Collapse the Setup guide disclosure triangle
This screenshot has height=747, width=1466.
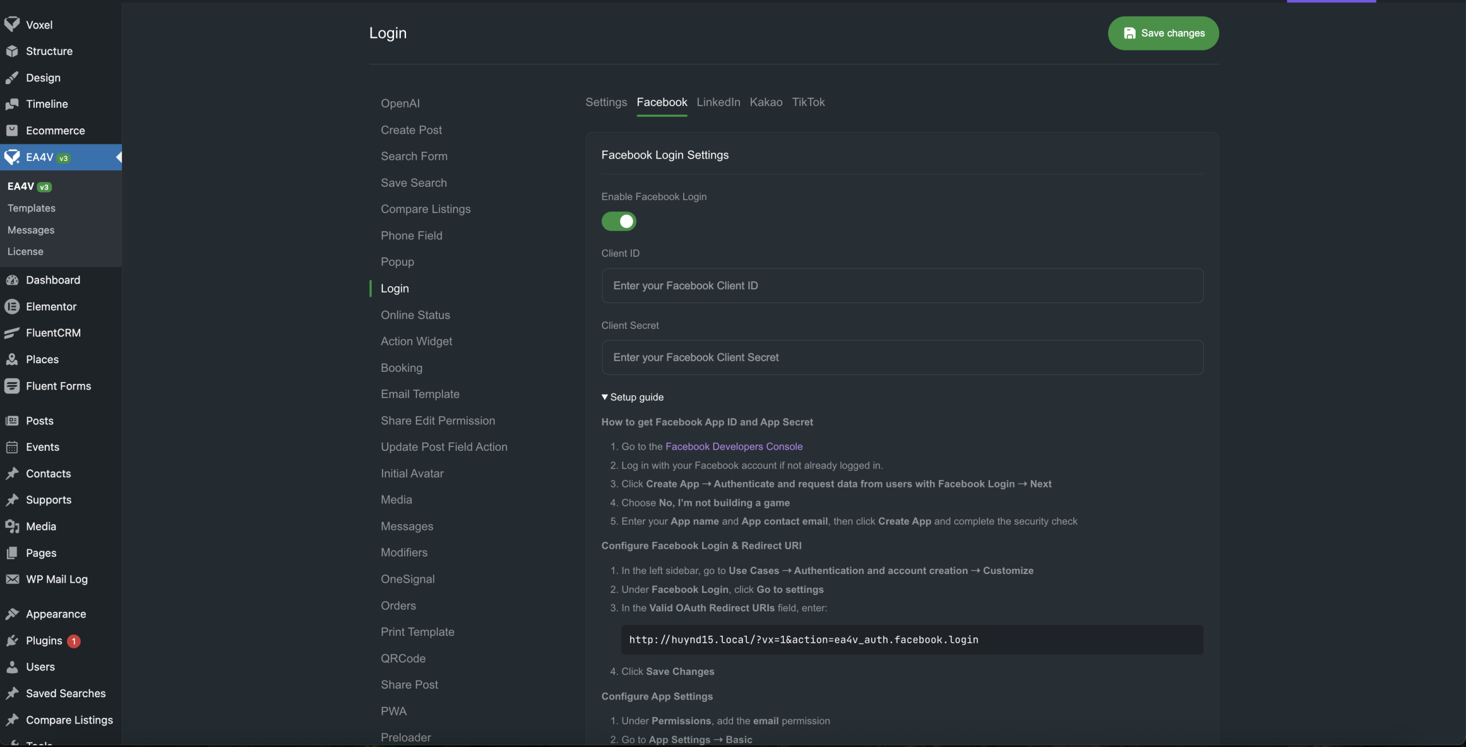point(605,397)
